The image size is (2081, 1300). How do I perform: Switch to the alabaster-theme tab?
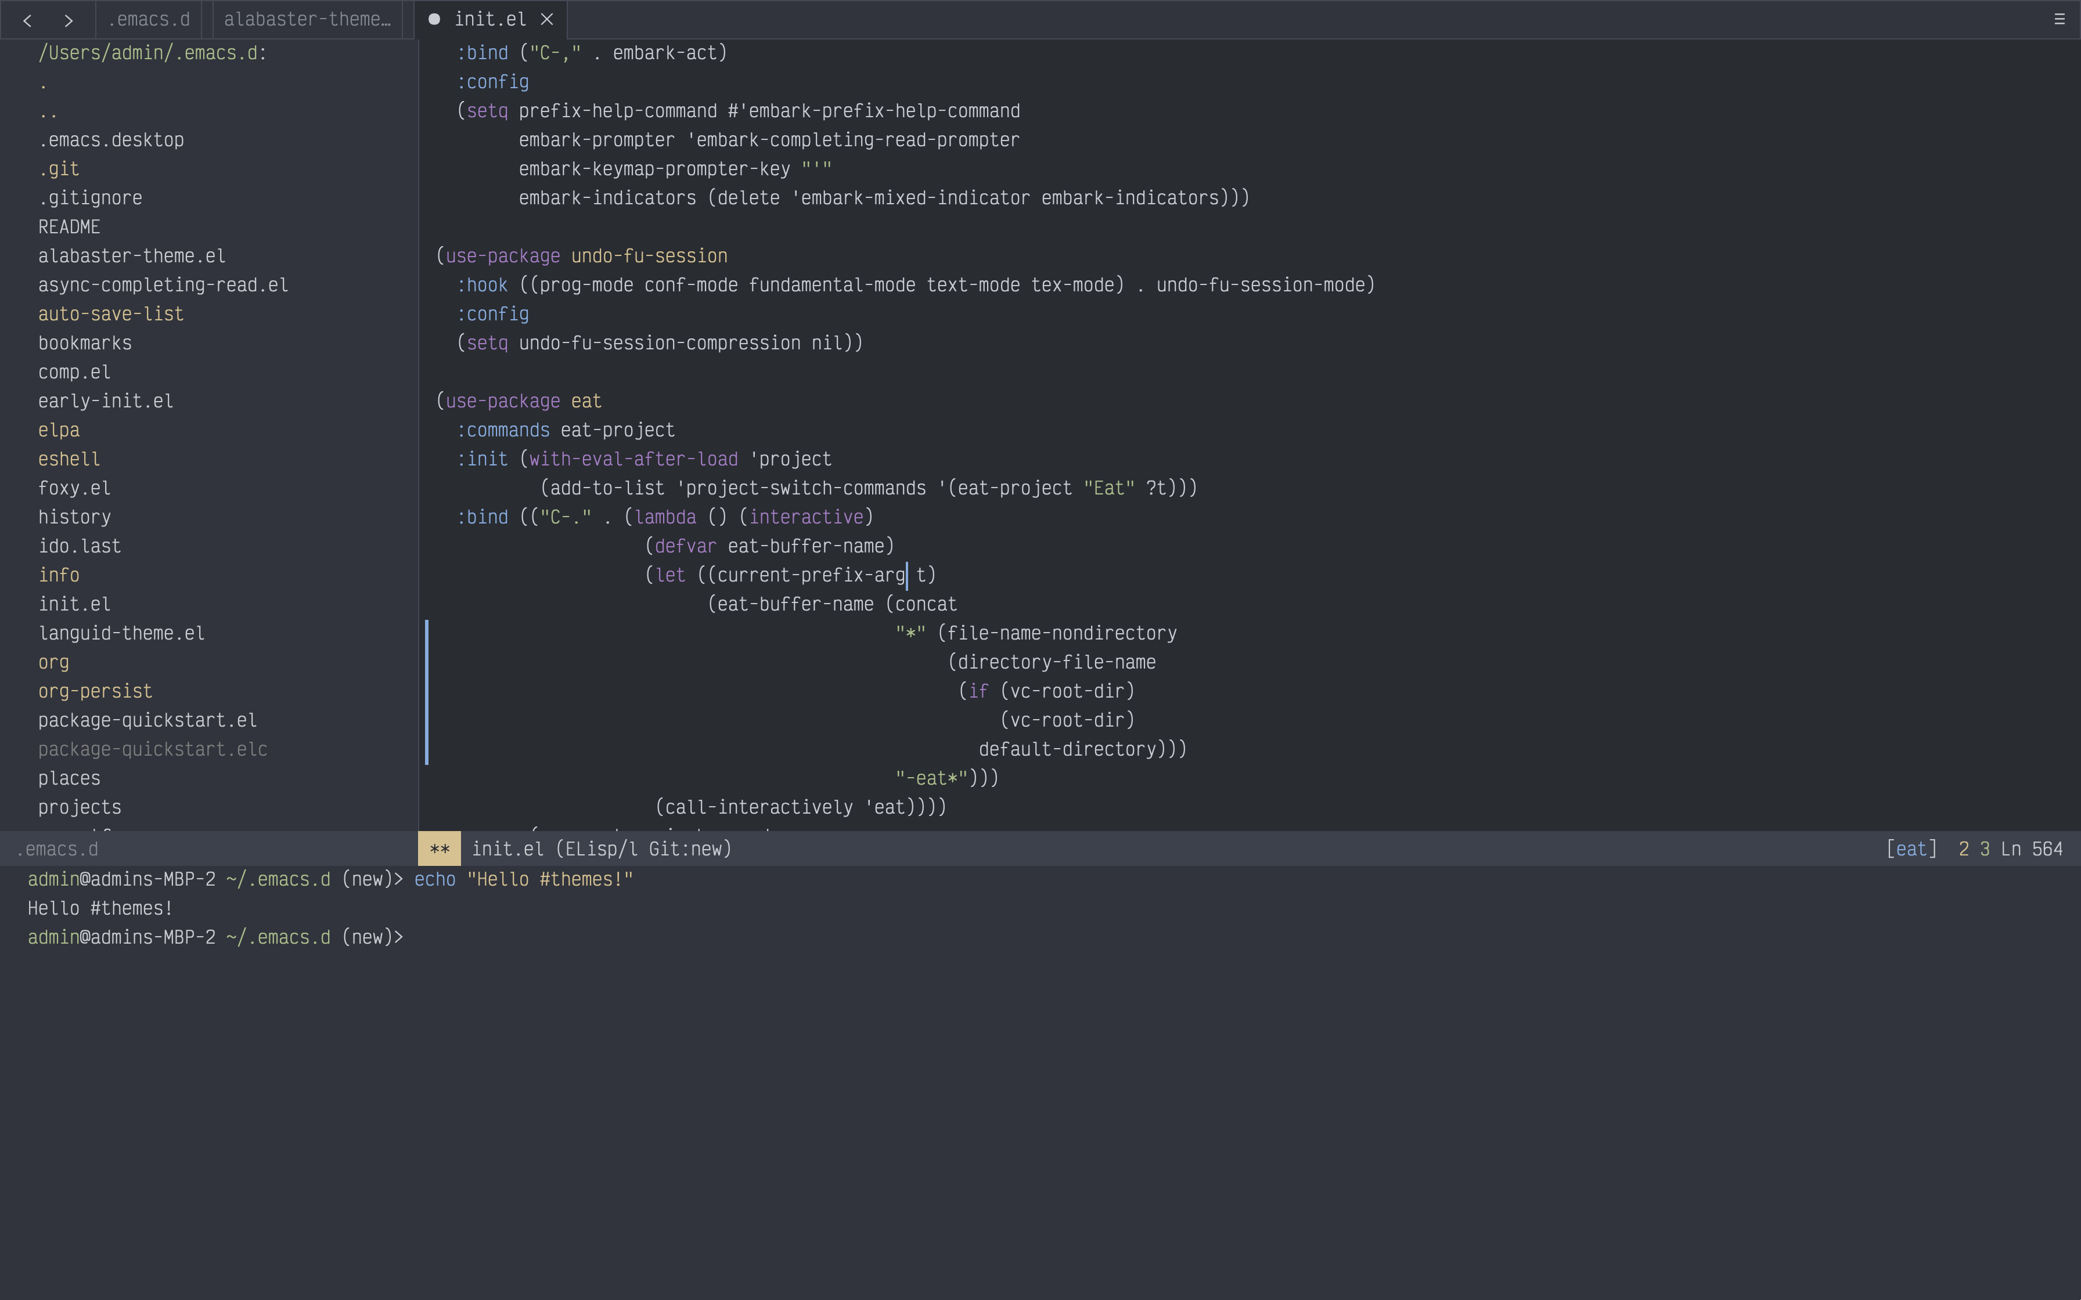tap(307, 19)
